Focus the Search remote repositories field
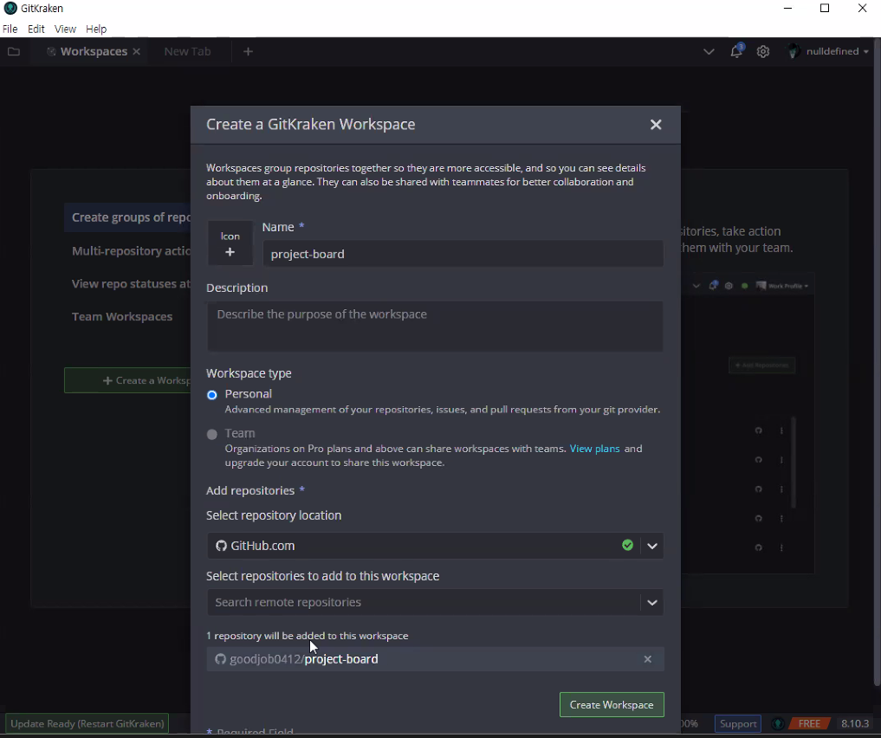The width and height of the screenshot is (881, 738). [x=424, y=602]
